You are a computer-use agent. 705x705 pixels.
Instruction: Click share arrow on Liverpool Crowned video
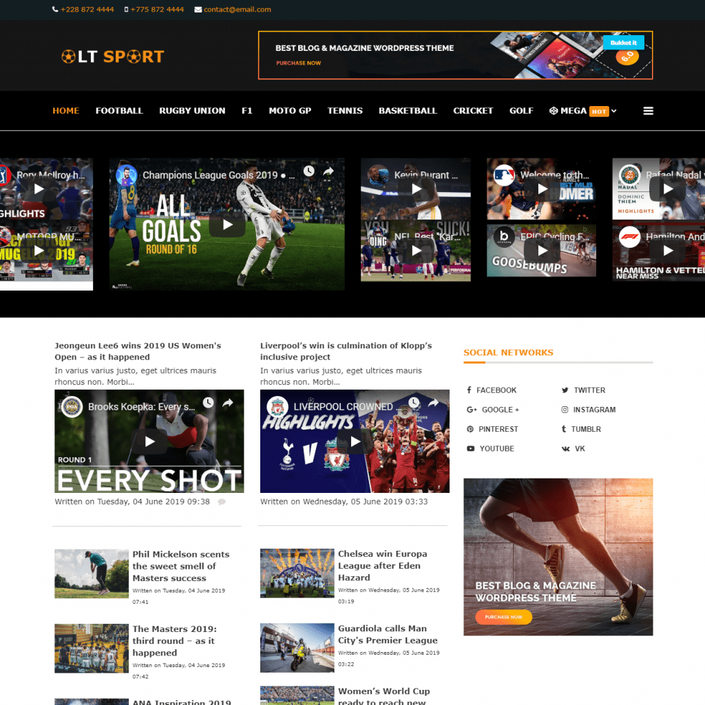pos(434,402)
